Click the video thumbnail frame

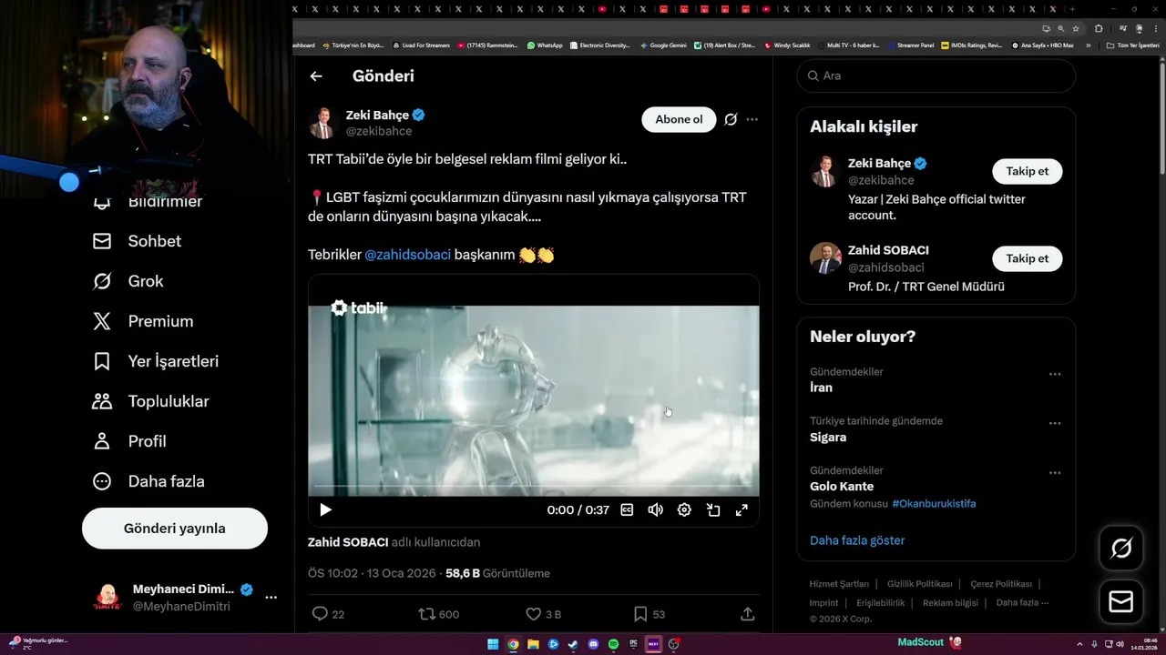point(533,398)
